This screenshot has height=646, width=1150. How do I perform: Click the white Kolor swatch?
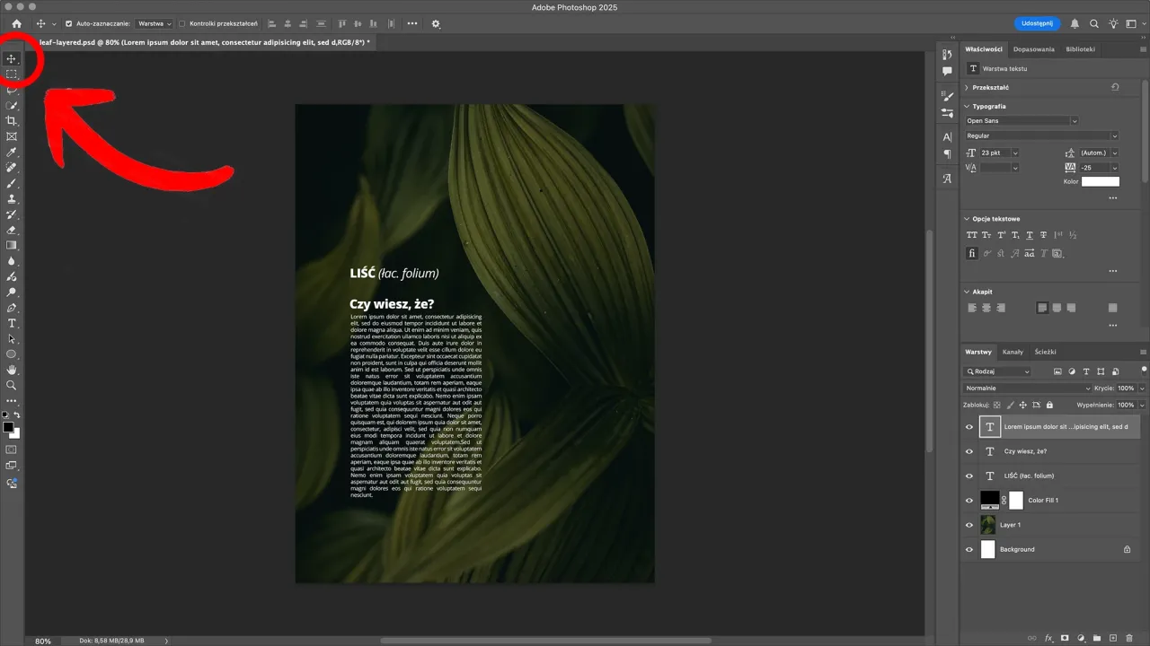(x=1101, y=181)
